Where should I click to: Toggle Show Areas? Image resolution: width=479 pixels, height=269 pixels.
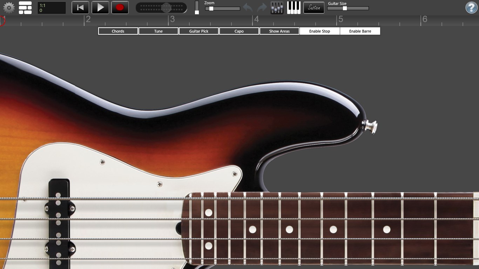click(279, 31)
